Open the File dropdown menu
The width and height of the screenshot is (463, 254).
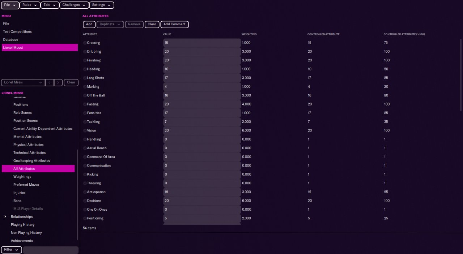[x=10, y=5]
